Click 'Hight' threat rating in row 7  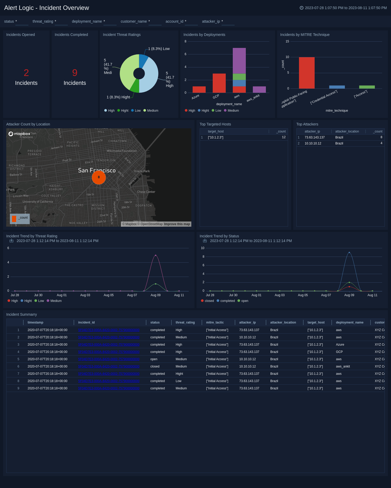(x=179, y=374)
